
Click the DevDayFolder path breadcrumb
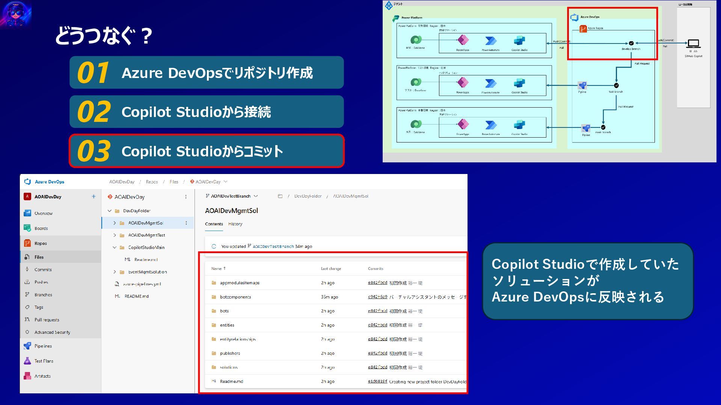(308, 196)
